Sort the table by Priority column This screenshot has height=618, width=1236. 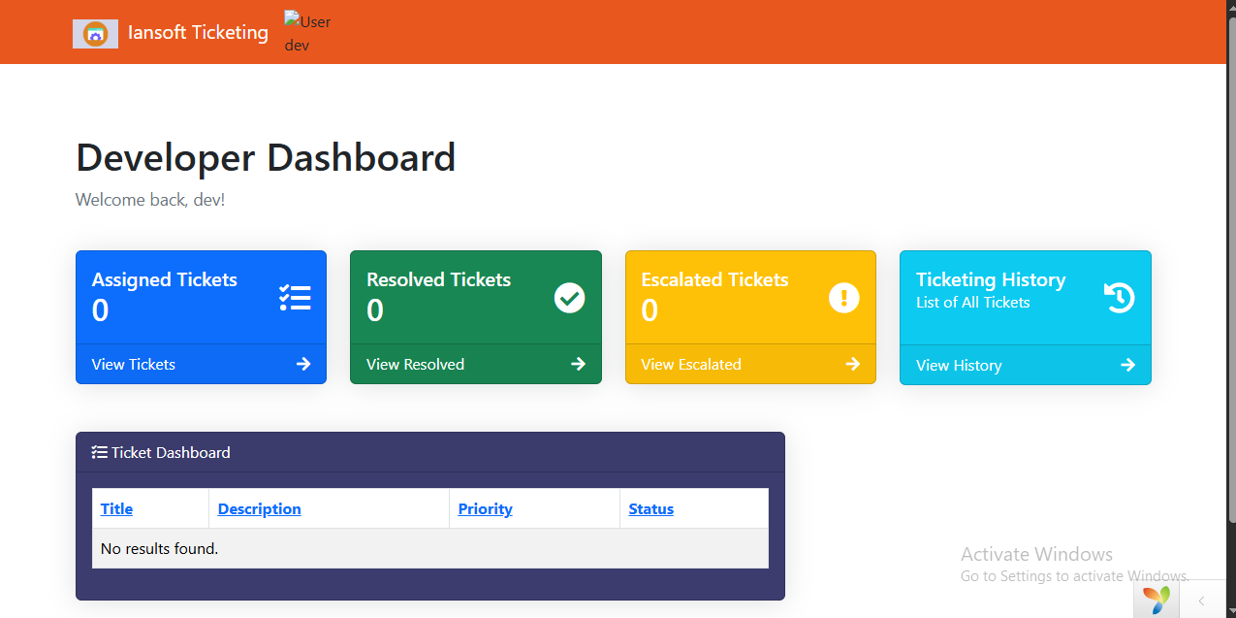click(x=485, y=508)
